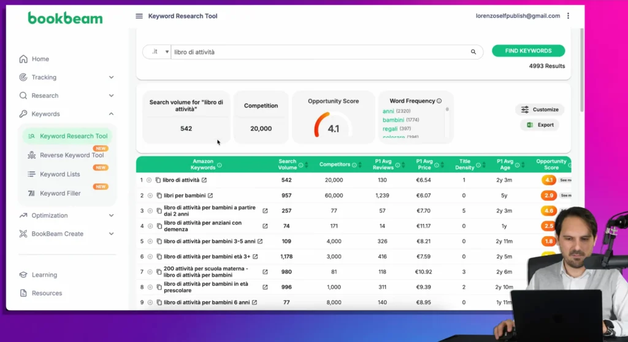Open external link for '200 attività per scuola materna'

pos(265,272)
